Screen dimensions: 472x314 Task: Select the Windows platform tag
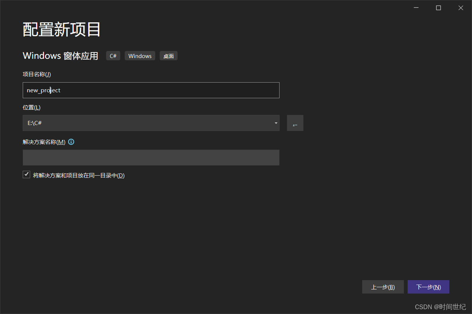[x=140, y=55]
